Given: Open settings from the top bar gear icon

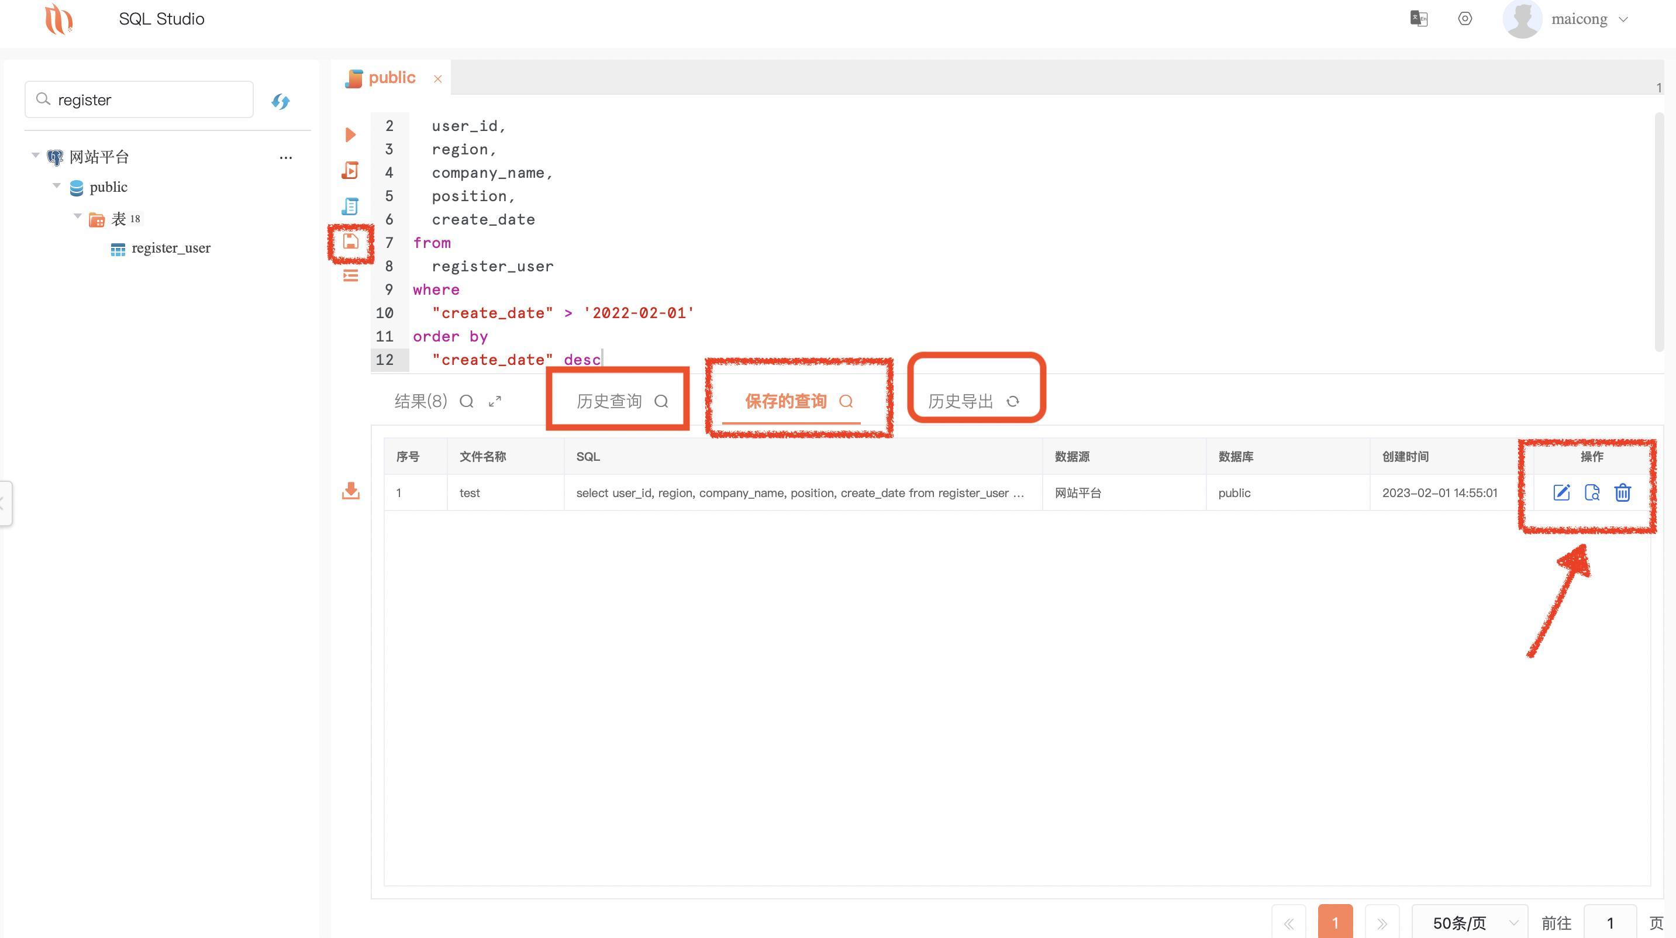Looking at the screenshot, I should 1464,18.
